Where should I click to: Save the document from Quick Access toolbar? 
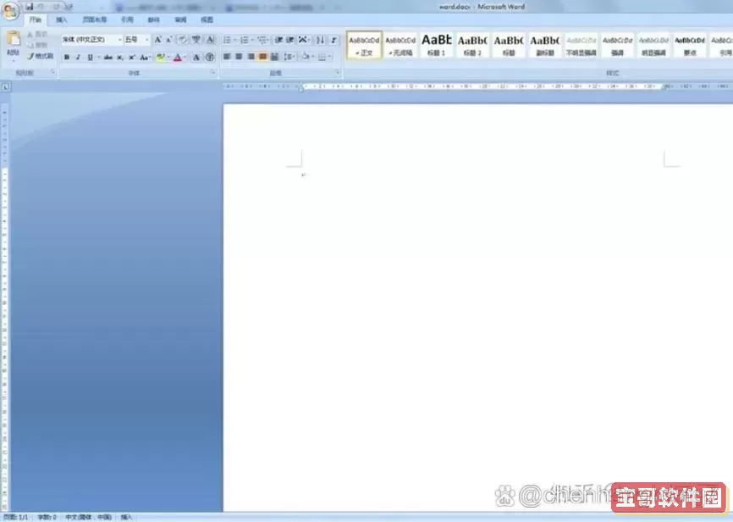tap(30, 7)
